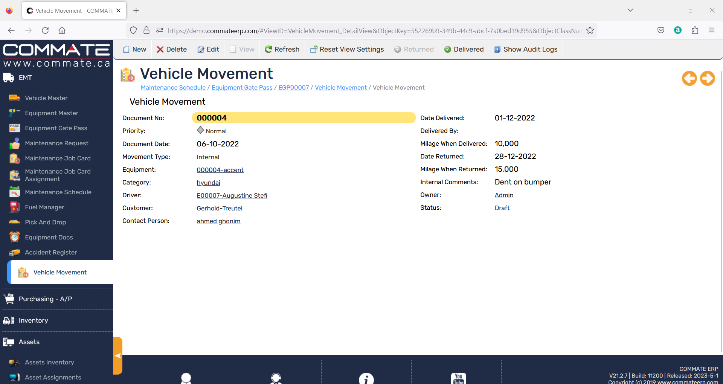Click Vehicle Movement breadcrumb link
The height and width of the screenshot is (384, 723).
(340, 87)
